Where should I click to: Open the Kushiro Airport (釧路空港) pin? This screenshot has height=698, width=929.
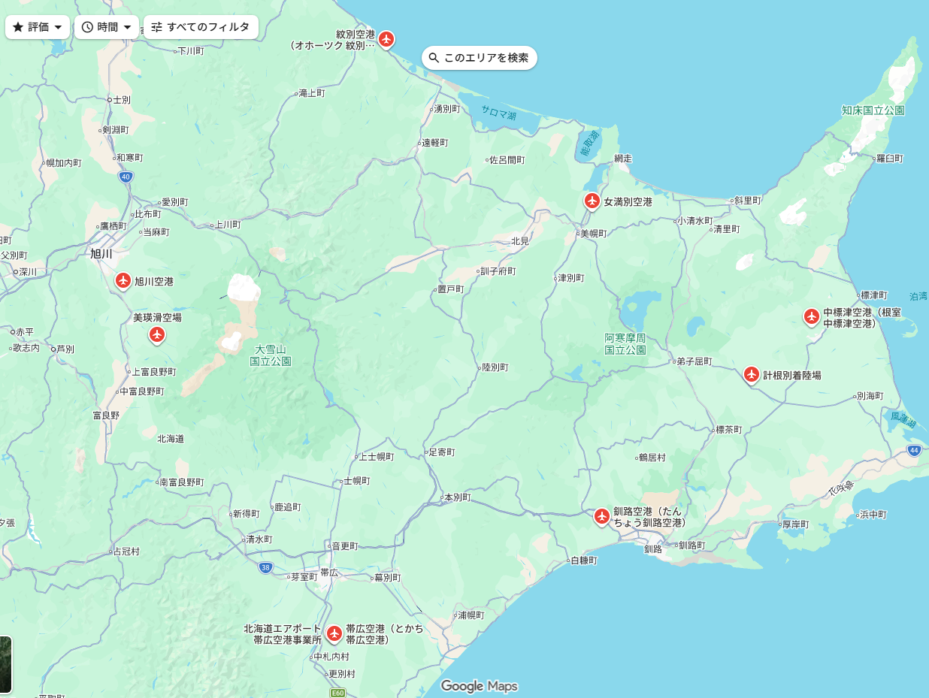[601, 516]
